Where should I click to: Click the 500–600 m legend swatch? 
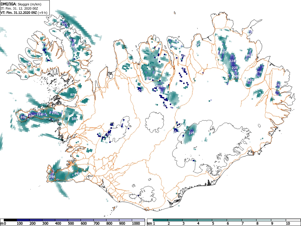pyautogui.click(x=74, y=220)
